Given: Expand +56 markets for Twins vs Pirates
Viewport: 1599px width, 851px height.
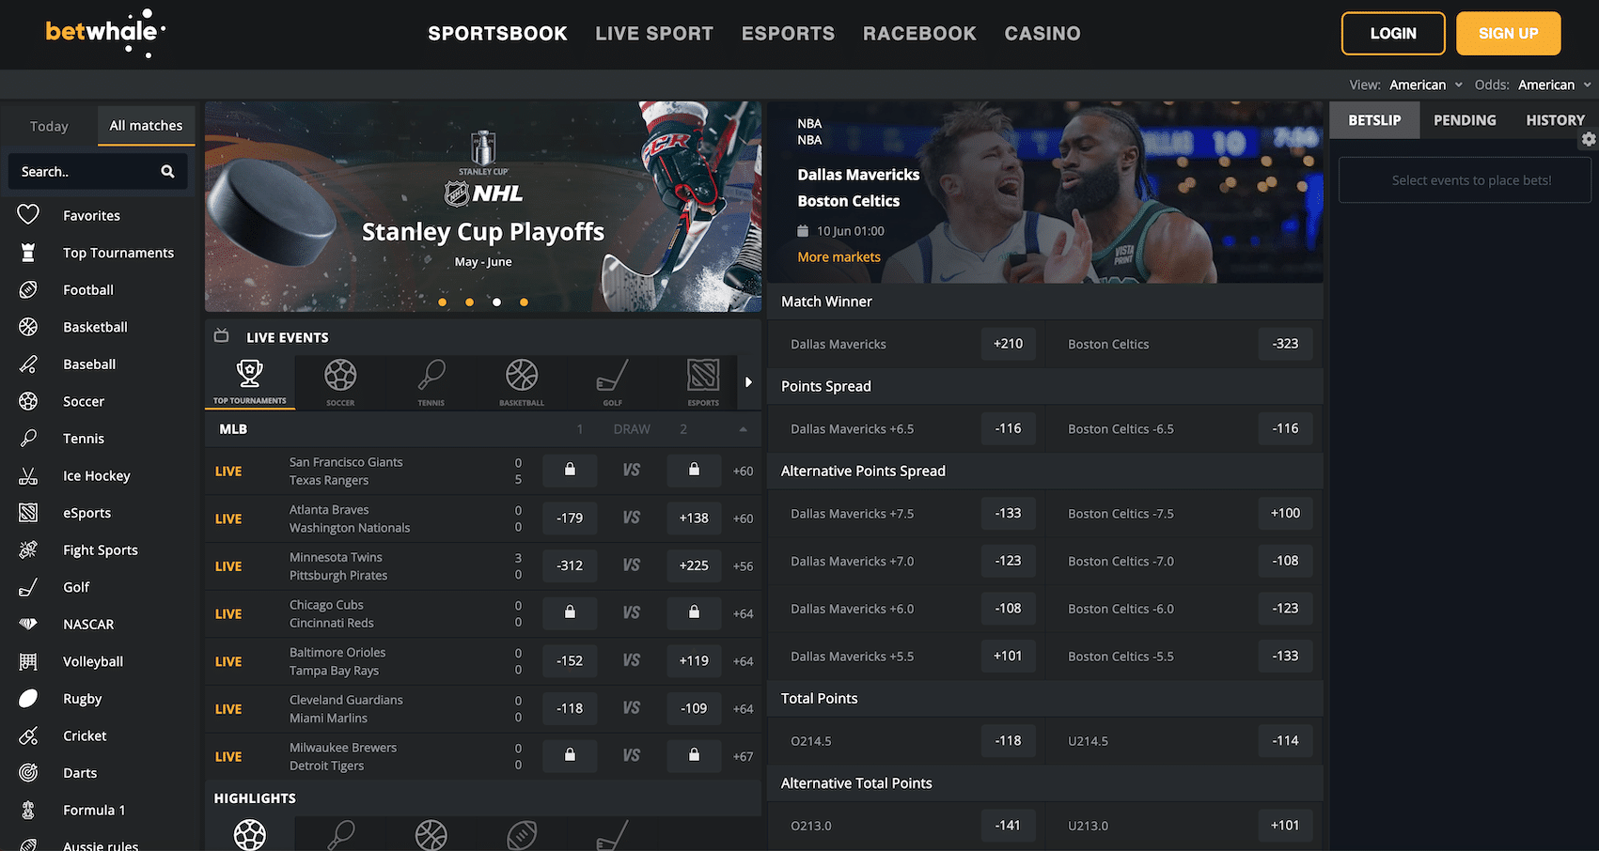Looking at the screenshot, I should click(x=743, y=566).
